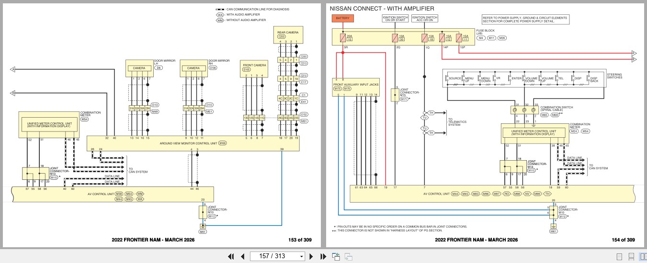This screenshot has width=647, height=263.
Task: Click IGNITION SWITCH ON OR START box
Action: coord(395,18)
